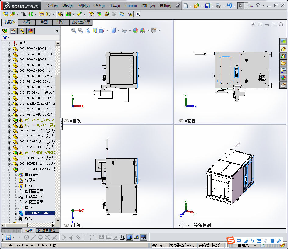Screen dimensions: 288x249
Task: Open the DisplayManager panel tab
Action: pyautogui.click(x=30, y=31)
